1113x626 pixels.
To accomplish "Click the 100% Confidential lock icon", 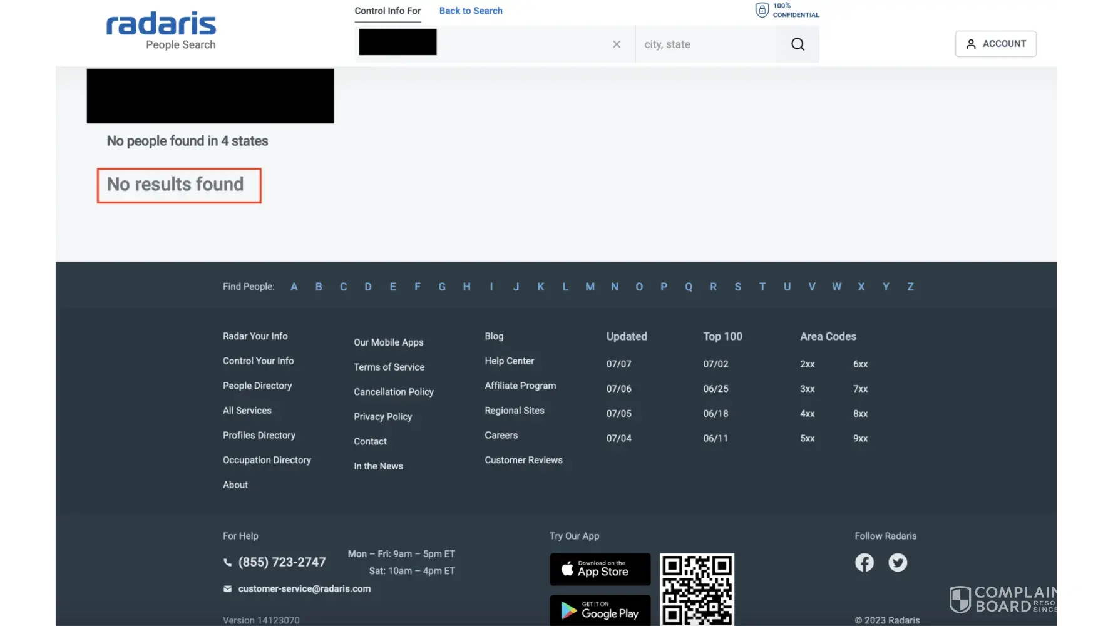I will 762,10.
